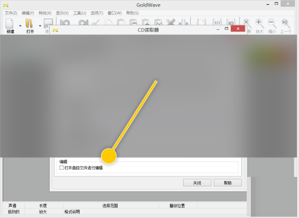Click 修改的 status bar cell
This screenshot has width=299, height=218.
click(x=14, y=211)
